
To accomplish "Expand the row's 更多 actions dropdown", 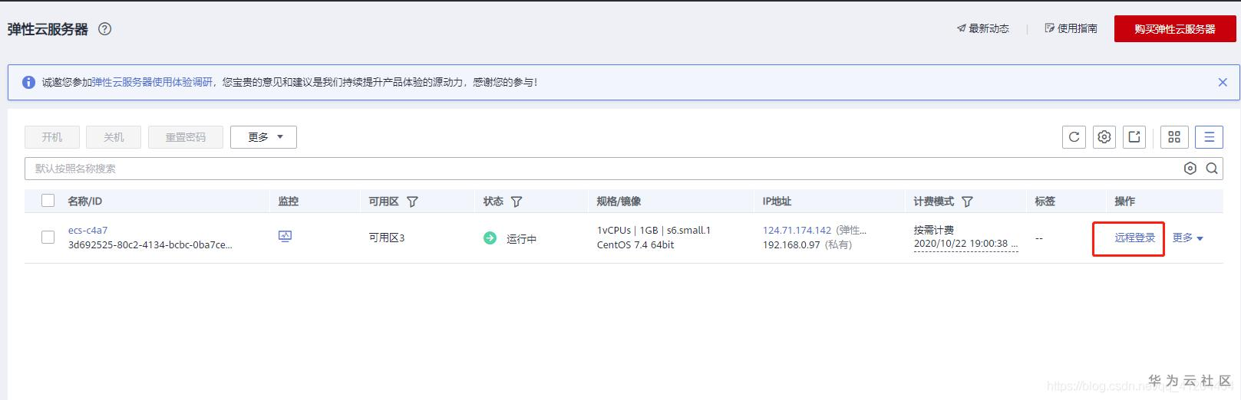I will [1187, 238].
